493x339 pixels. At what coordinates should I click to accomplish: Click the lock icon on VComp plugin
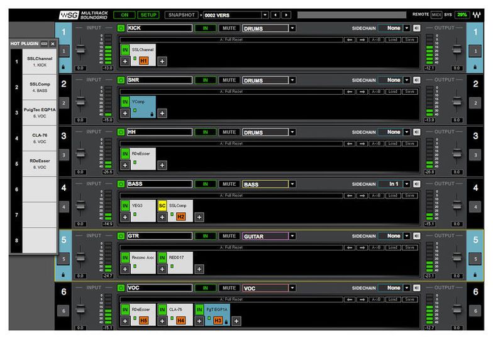click(x=151, y=114)
